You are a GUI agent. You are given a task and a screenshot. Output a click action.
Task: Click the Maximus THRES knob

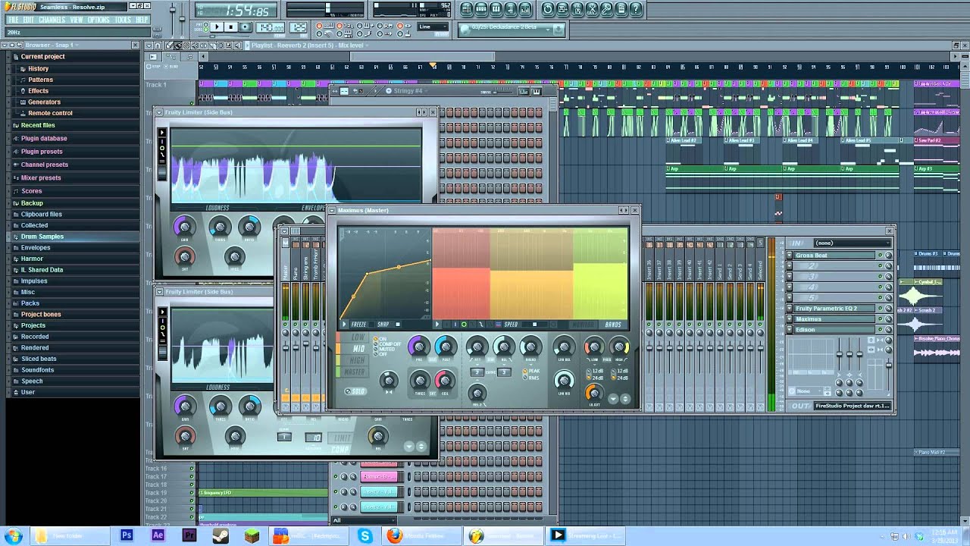tap(420, 381)
